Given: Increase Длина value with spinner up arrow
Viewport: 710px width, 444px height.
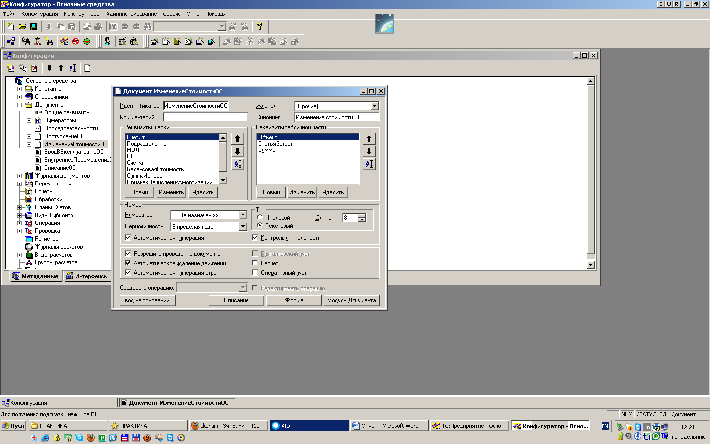Looking at the screenshot, I should click(x=362, y=215).
